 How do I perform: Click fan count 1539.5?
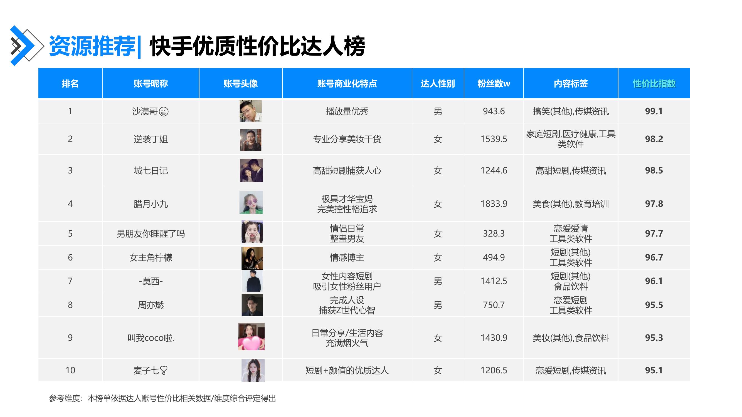point(494,139)
